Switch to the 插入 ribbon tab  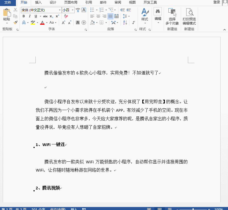point(38,3)
